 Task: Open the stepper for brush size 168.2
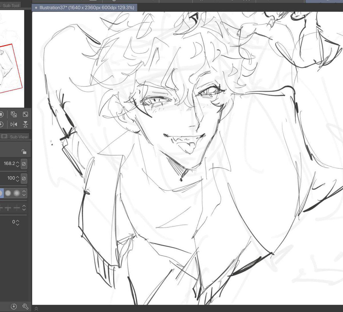tap(18, 164)
